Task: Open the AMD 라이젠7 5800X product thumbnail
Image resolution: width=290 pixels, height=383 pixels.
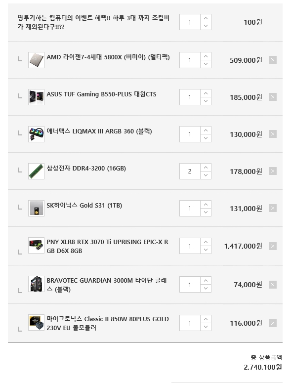Action: pos(36,60)
